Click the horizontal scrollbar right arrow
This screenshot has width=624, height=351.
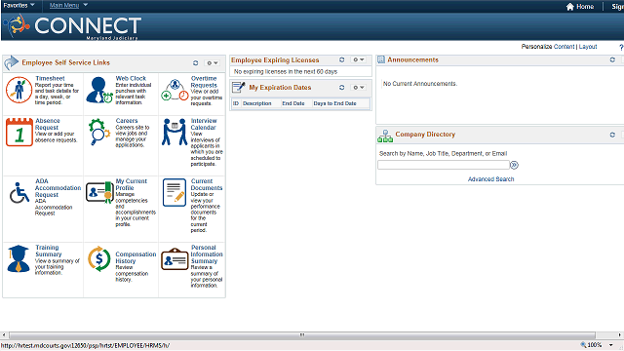[620, 335]
